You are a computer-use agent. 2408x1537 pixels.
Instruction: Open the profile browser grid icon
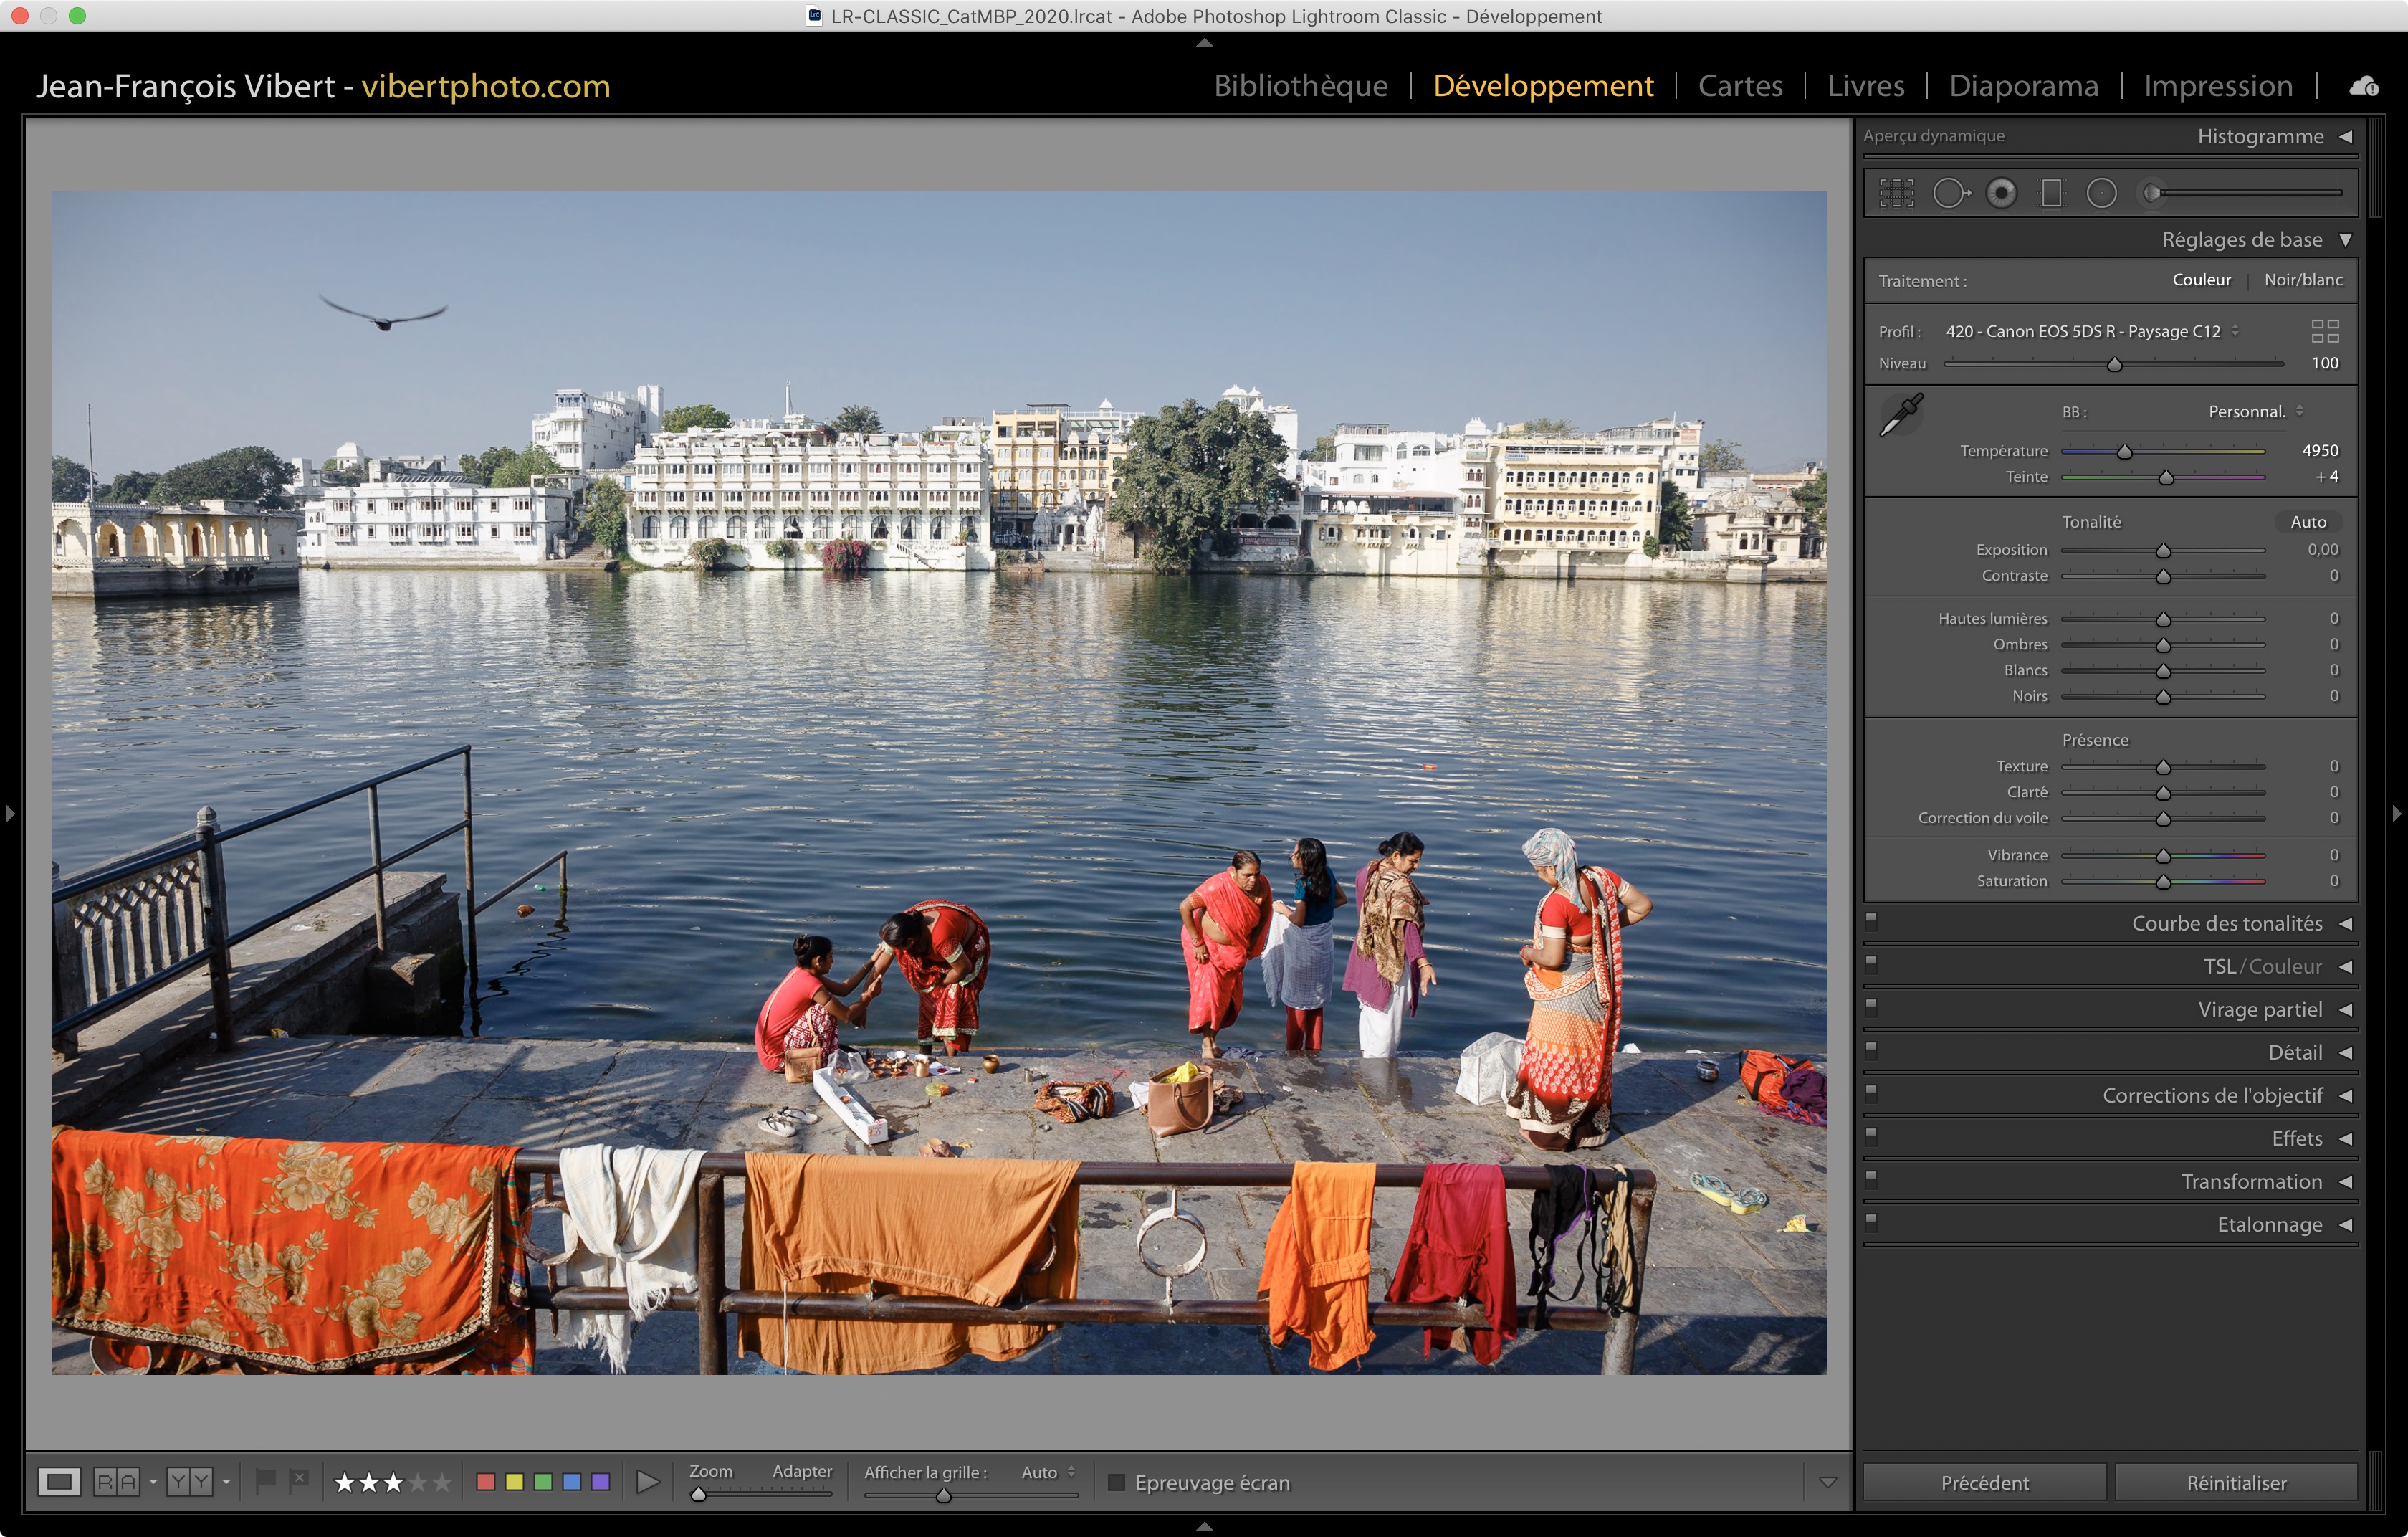coord(2325,331)
